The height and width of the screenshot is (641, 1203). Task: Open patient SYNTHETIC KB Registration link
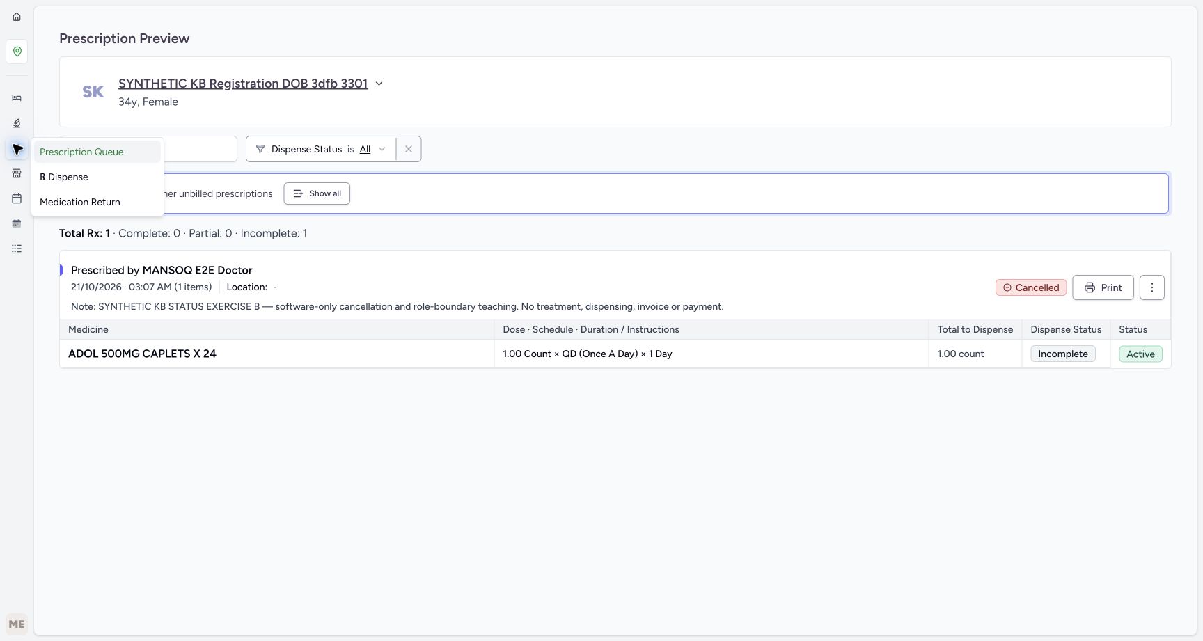coord(243,84)
